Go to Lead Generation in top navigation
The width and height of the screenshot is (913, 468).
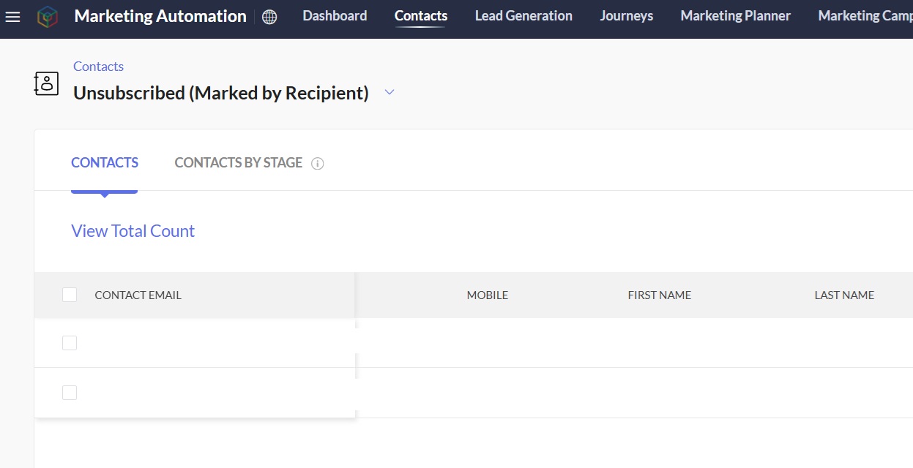click(x=523, y=15)
